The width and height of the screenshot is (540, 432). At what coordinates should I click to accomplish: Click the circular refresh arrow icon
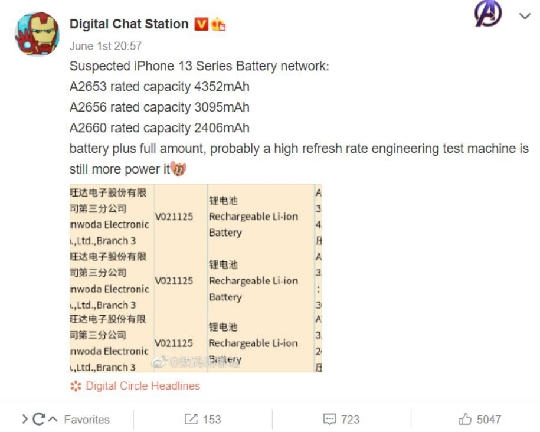(39, 420)
